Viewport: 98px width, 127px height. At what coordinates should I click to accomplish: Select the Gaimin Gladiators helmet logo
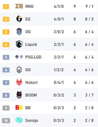[19, 69]
